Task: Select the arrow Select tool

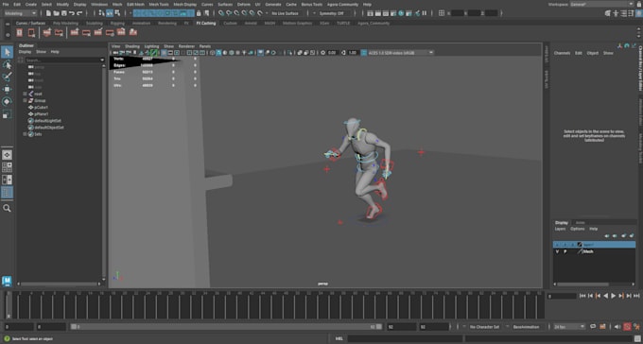Action: [7, 52]
